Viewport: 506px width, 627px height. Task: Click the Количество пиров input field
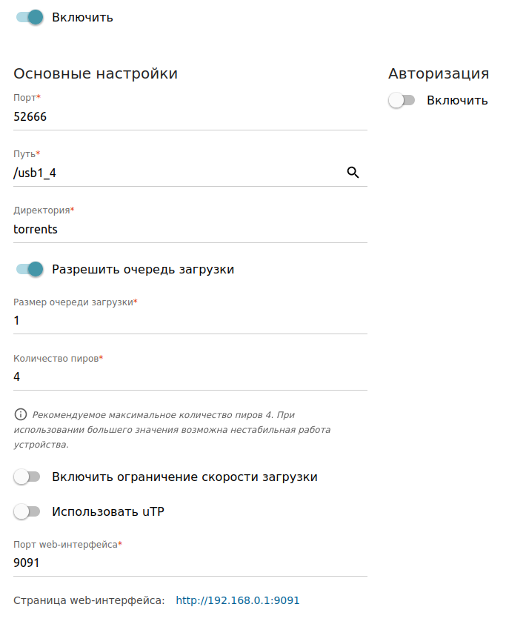pos(190,376)
